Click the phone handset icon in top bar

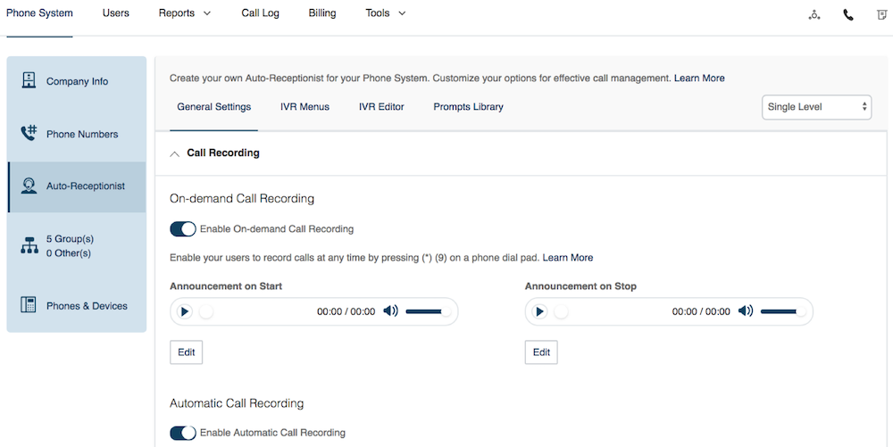pos(848,15)
